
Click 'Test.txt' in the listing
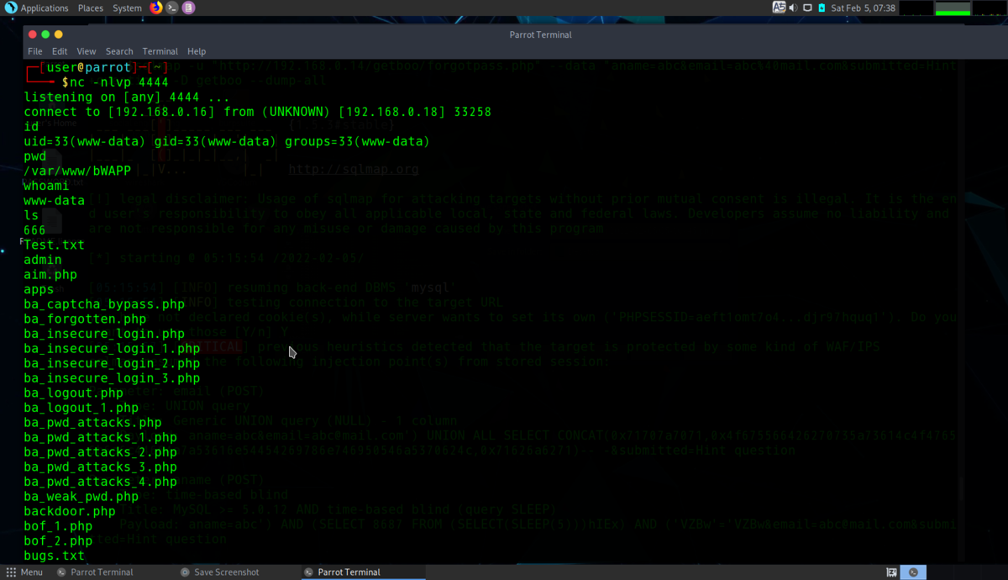pos(54,245)
